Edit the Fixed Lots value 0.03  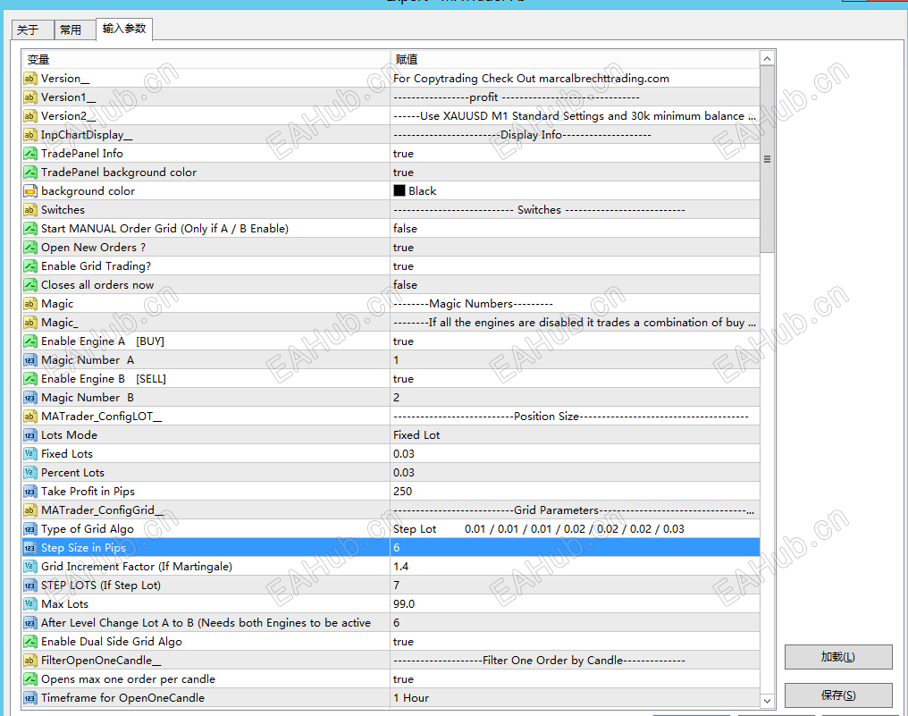click(x=575, y=454)
